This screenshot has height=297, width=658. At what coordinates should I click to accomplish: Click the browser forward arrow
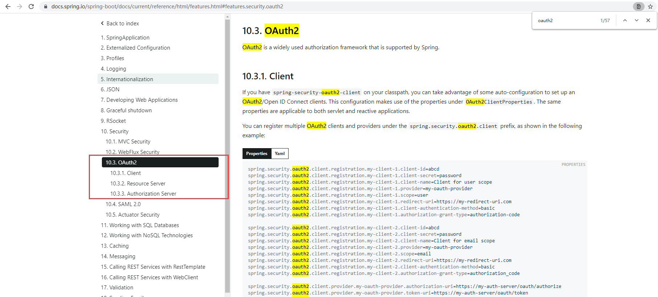tap(20, 7)
